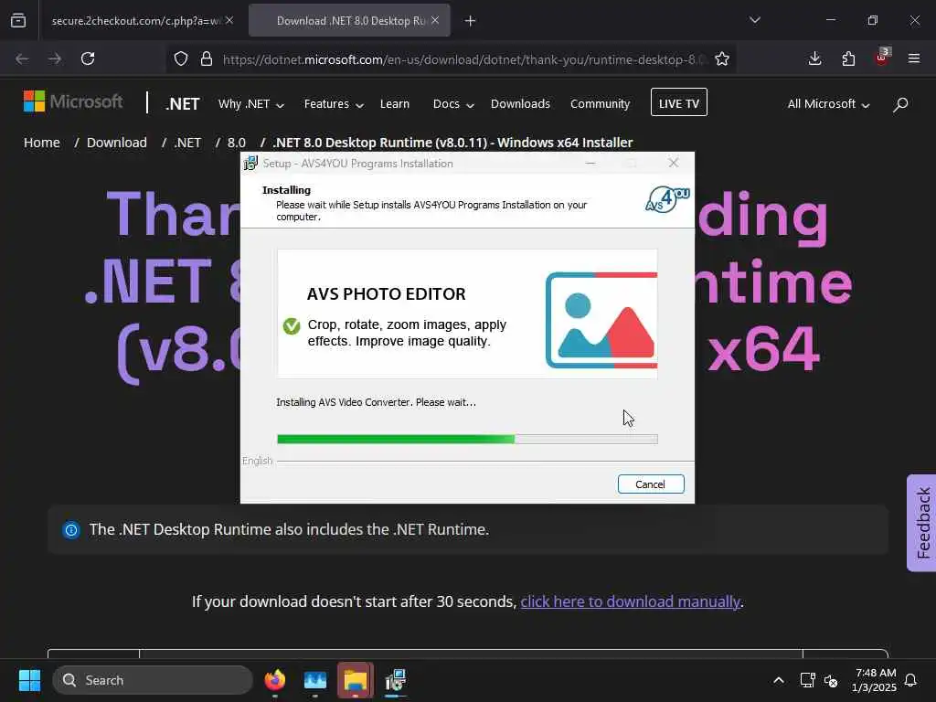Viewport: 936px width, 702px height.
Task: Open Firefox from the taskbar
Action: (x=274, y=680)
